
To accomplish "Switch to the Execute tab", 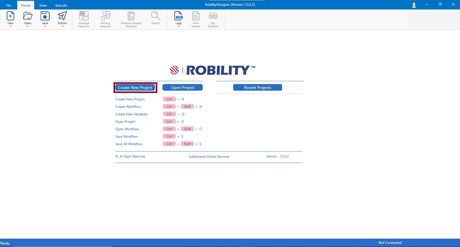I will pos(61,5).
